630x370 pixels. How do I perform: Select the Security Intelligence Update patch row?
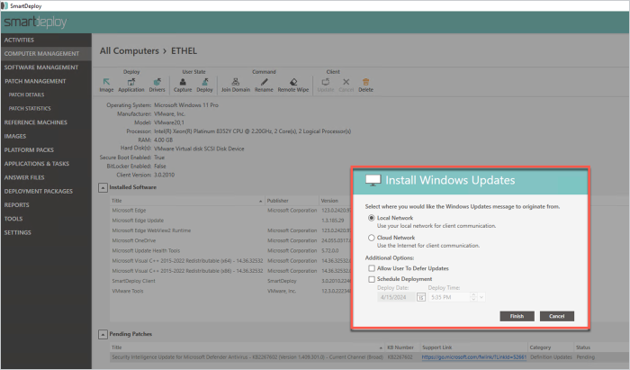[x=370, y=356]
